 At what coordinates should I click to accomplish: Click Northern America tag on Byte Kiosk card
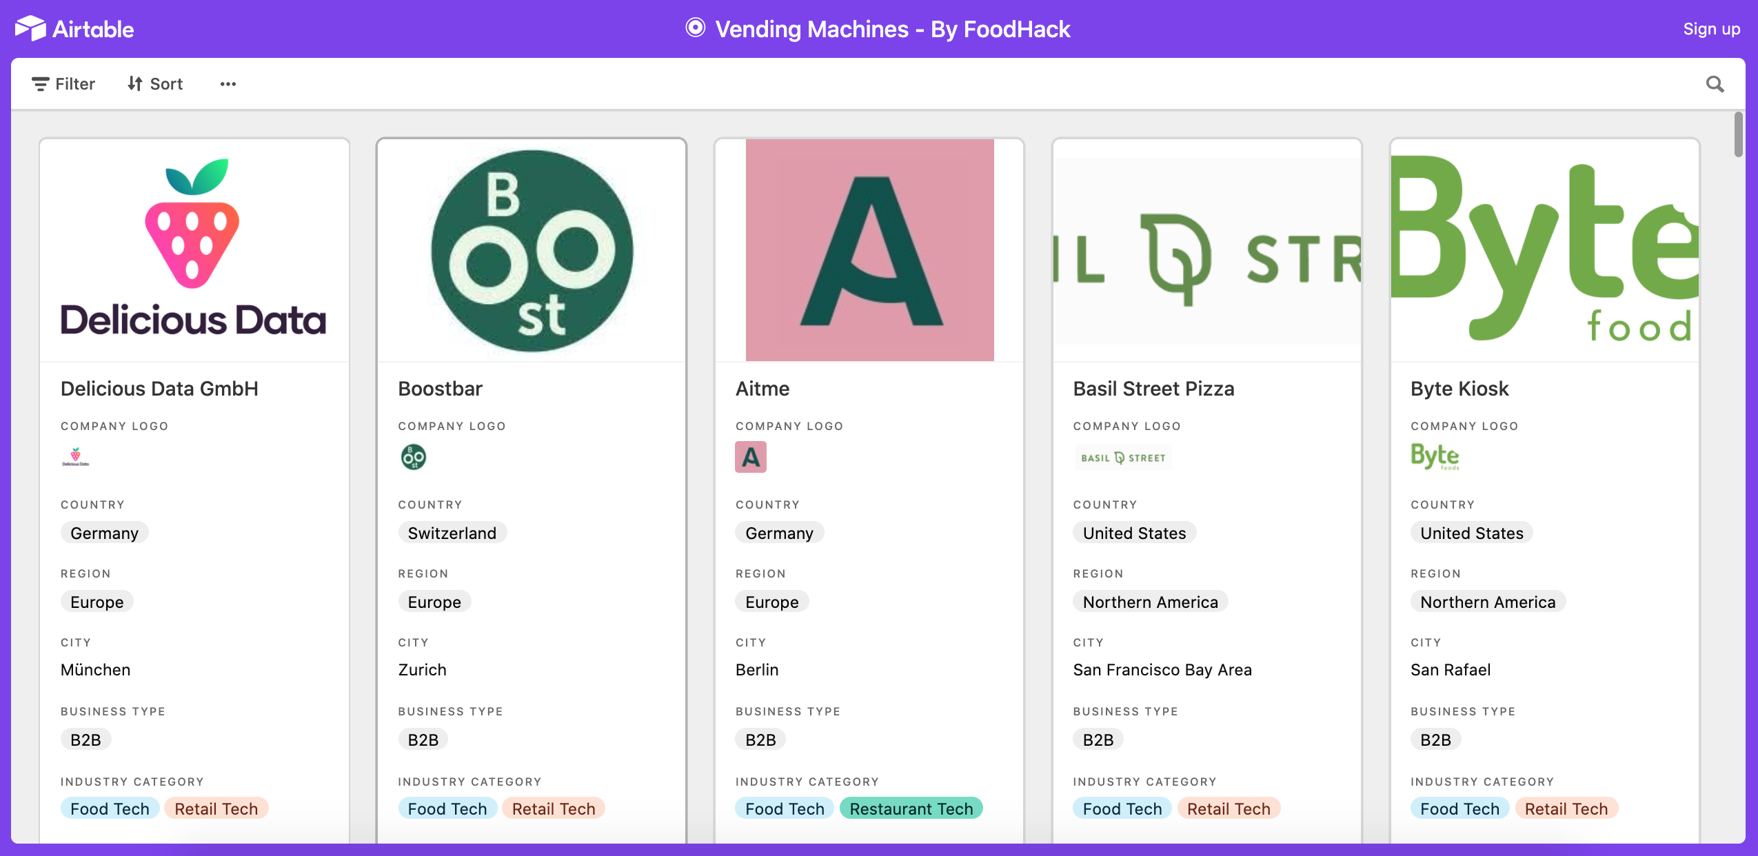[1488, 602]
